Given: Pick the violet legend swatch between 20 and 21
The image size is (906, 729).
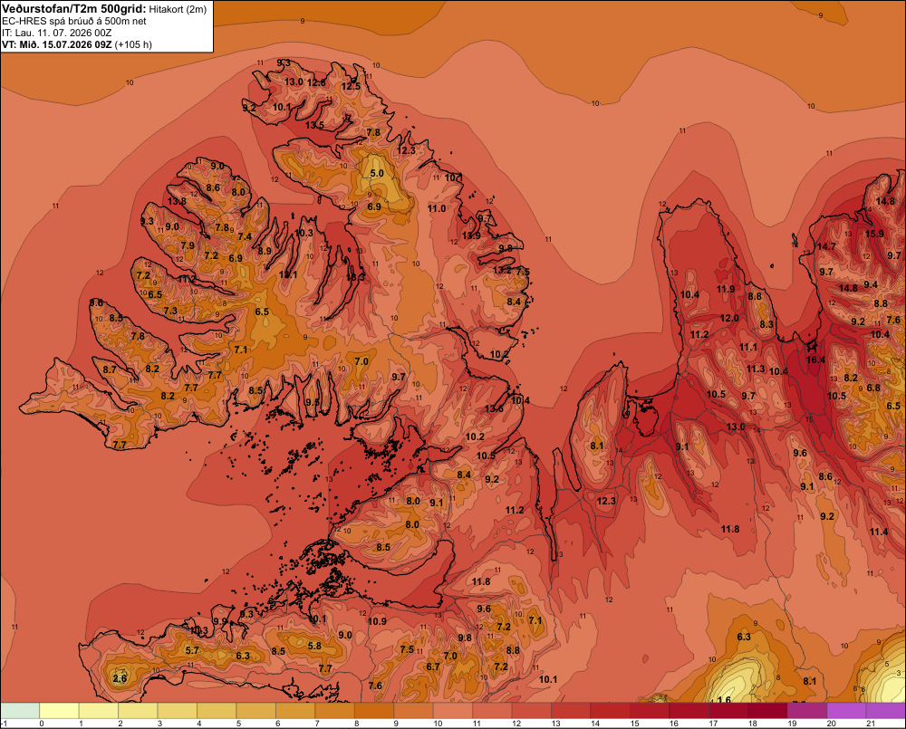Looking at the screenshot, I should [x=846, y=711].
